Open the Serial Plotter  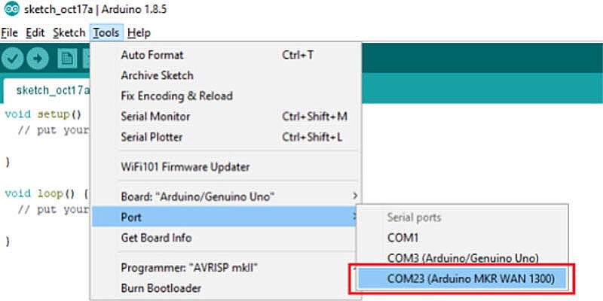152,137
